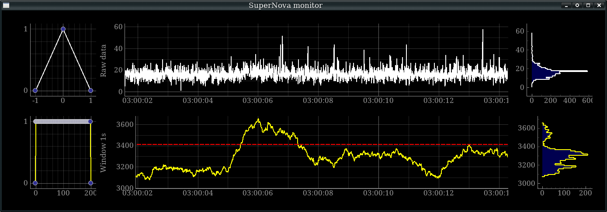Click the 'Window 1s' axis label
Image resolution: width=607 pixels, height=212 pixels.
(104, 152)
